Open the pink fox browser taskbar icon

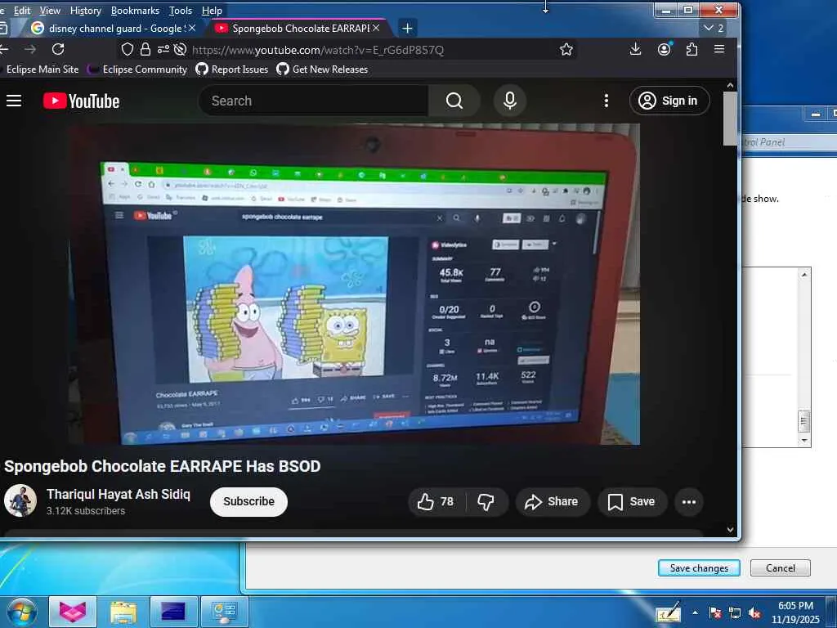tap(73, 612)
